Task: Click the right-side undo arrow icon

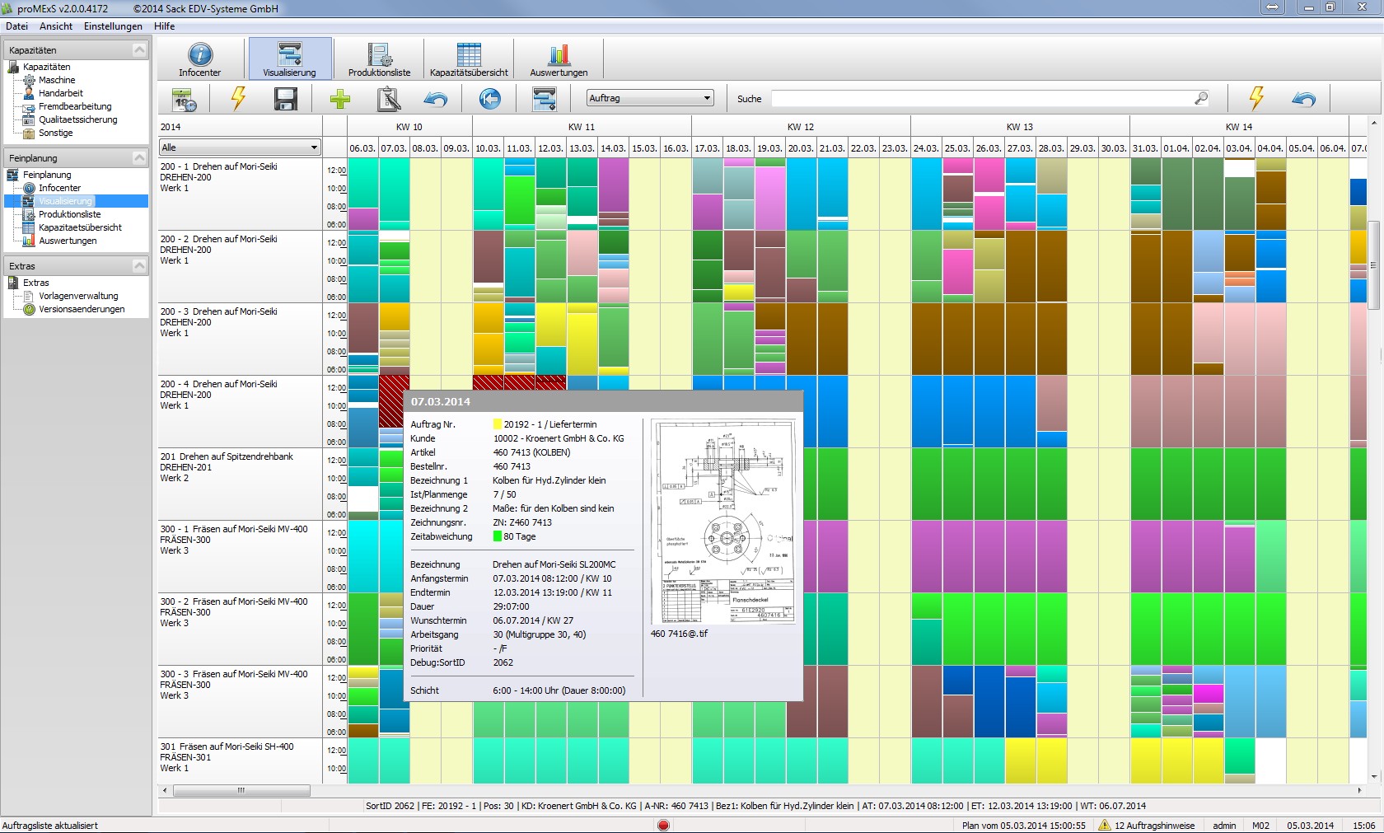Action: [1304, 99]
